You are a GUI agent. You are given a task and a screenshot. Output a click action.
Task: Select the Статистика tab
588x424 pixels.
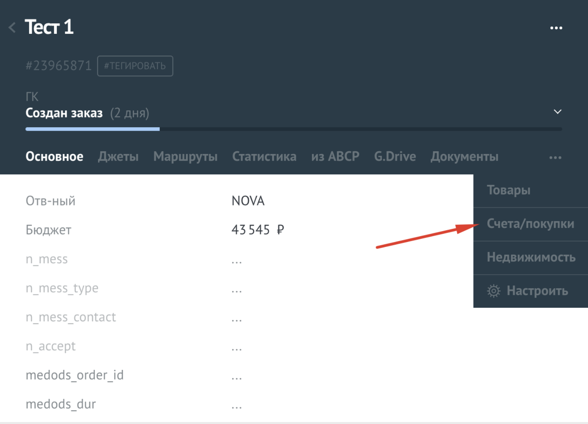pyautogui.click(x=264, y=156)
